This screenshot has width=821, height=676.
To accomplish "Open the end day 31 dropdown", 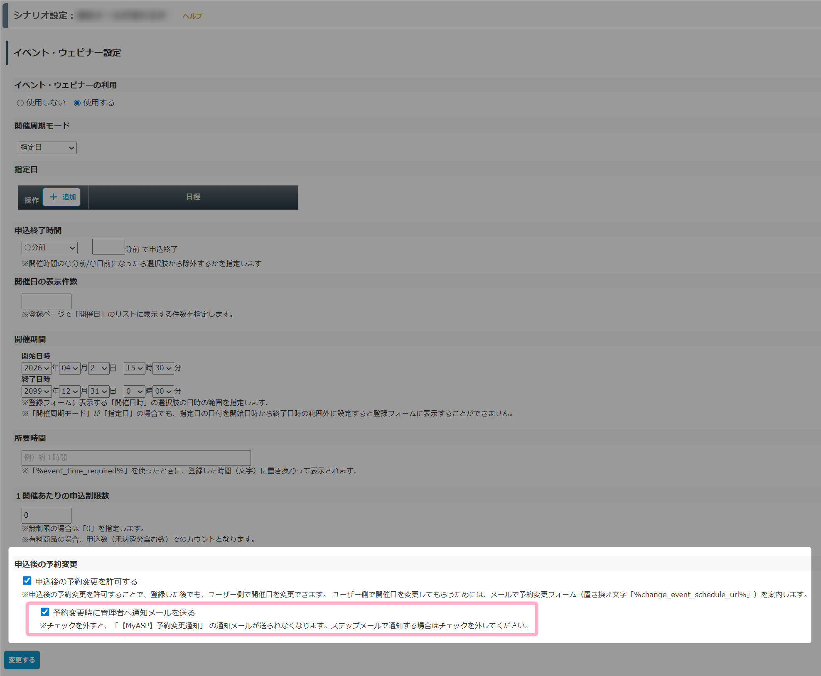I will 98,391.
